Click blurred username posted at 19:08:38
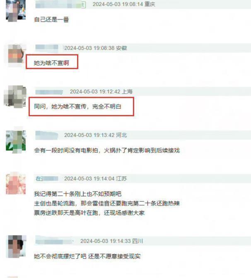This screenshot has width=251, height=278. [47, 47]
